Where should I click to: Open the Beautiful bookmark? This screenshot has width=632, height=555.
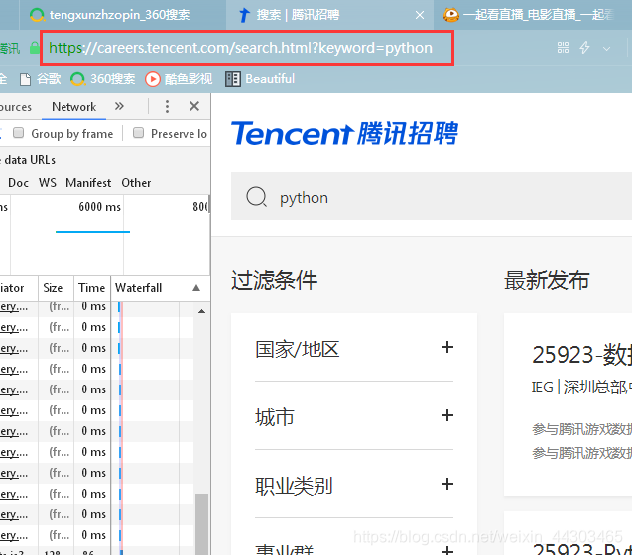point(260,79)
